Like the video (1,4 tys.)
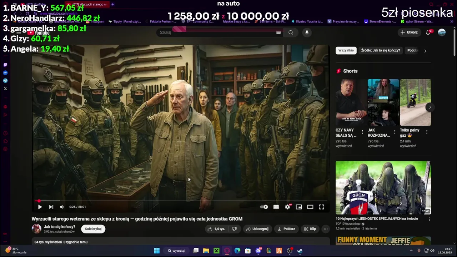 (x=216, y=229)
